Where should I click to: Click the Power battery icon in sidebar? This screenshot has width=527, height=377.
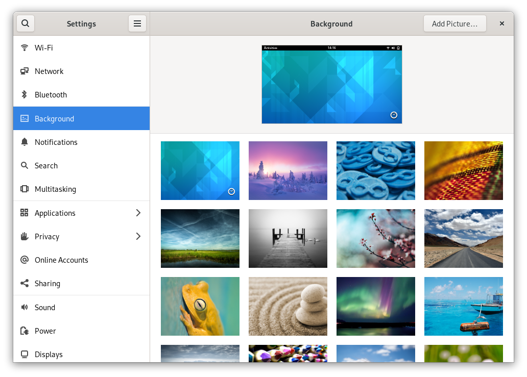click(x=24, y=331)
